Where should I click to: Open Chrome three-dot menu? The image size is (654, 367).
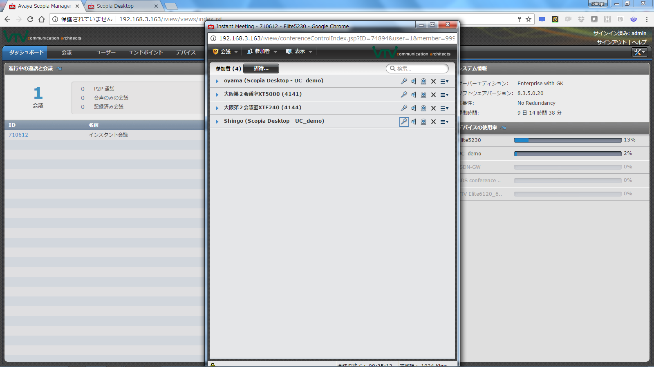click(647, 19)
